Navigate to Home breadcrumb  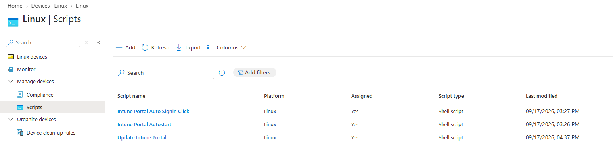pos(15,6)
